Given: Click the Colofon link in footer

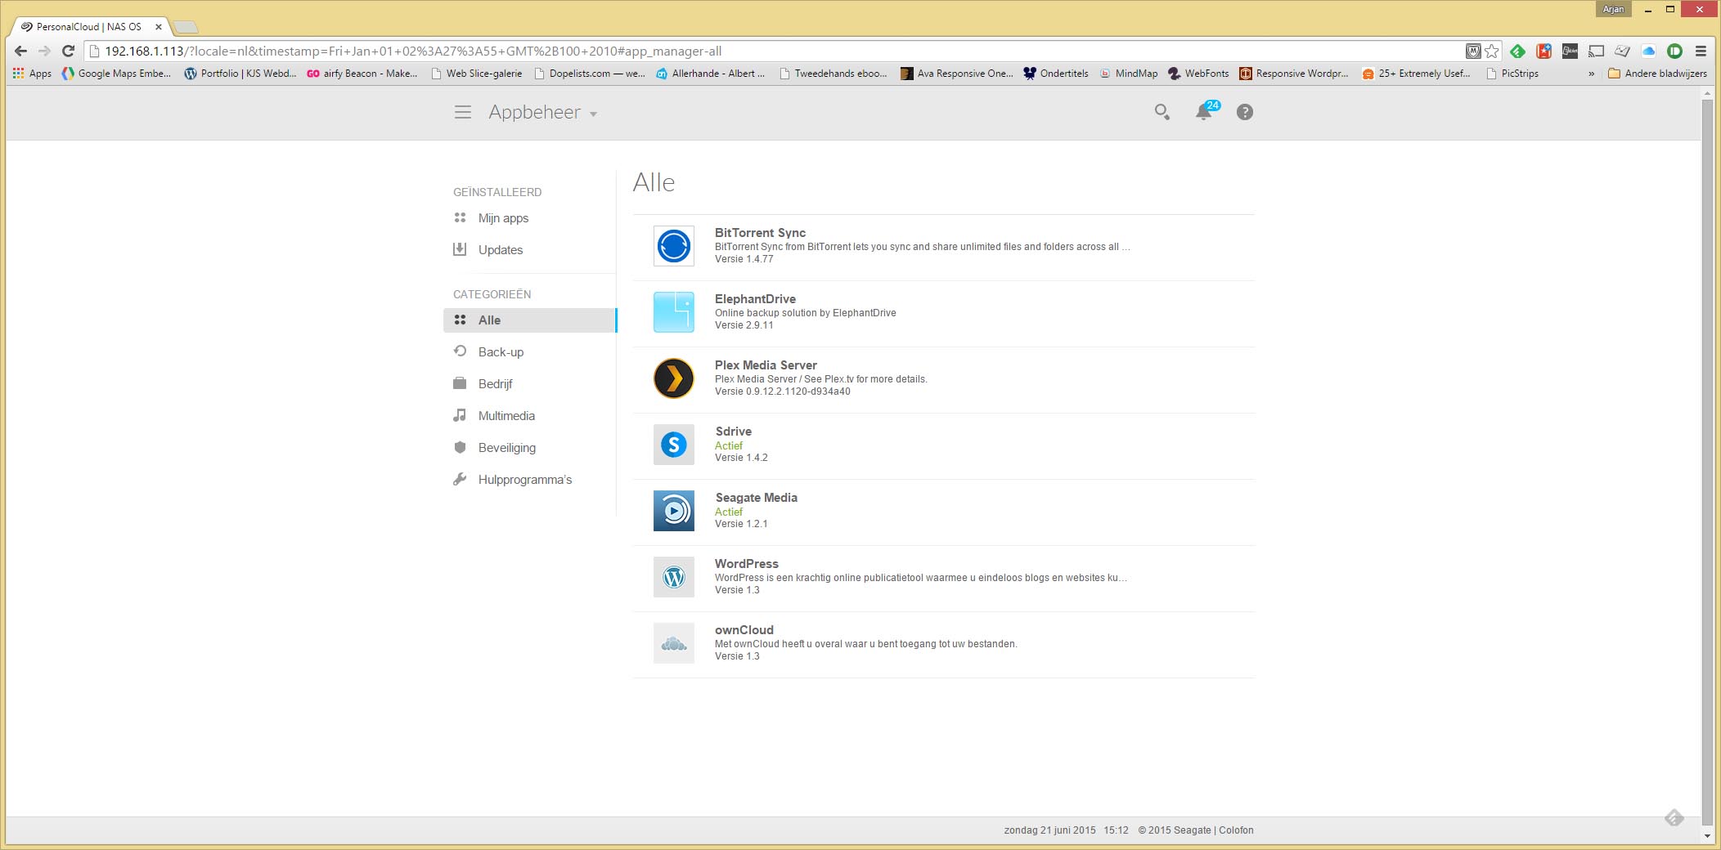Looking at the screenshot, I should (x=1236, y=830).
